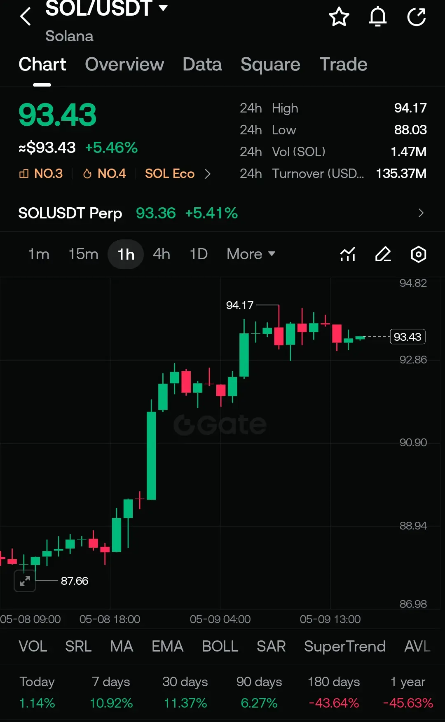
Task: Toggle the BOLL indicator
Action: tap(220, 646)
